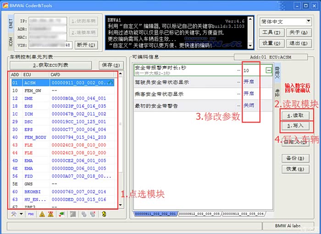Screen dimensions: 321x234
Task: Switch to the 00000912_003_005_003 tab
Action: coord(199,213)
